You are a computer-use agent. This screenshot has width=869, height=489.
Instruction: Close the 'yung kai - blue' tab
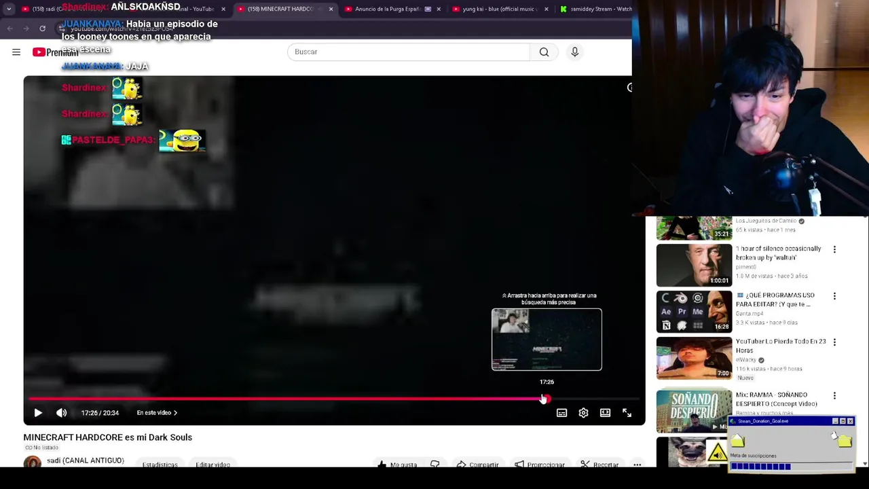[546, 9]
